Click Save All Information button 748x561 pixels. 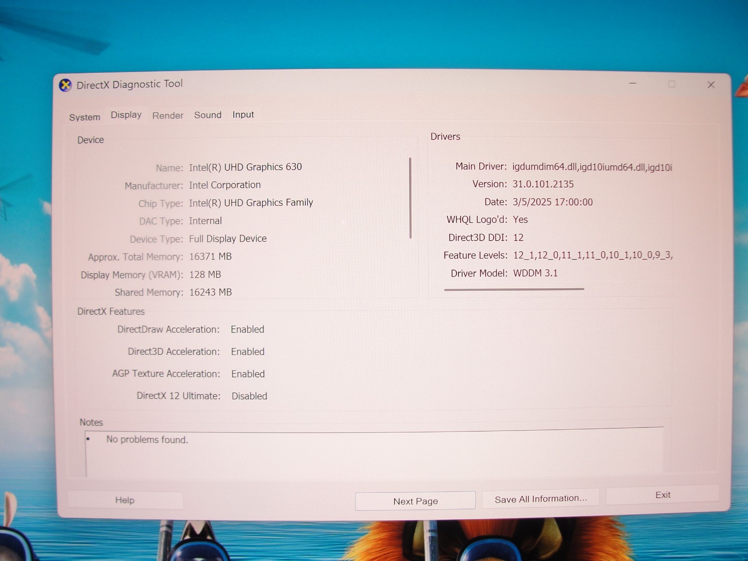coord(541,499)
